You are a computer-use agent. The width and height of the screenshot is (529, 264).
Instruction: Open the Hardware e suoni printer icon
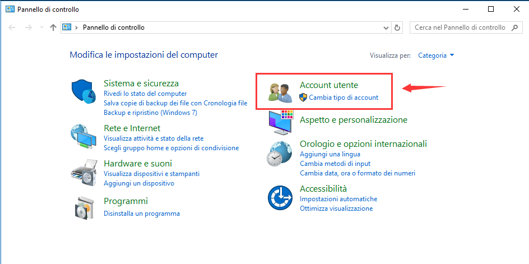coord(83,172)
